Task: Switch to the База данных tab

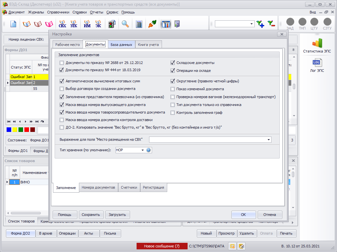Action: (x=121, y=45)
